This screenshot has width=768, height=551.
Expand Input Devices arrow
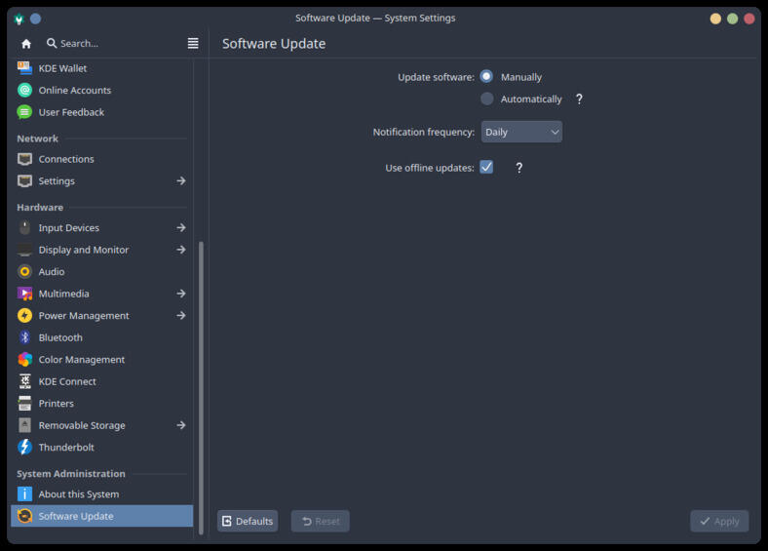(x=181, y=227)
